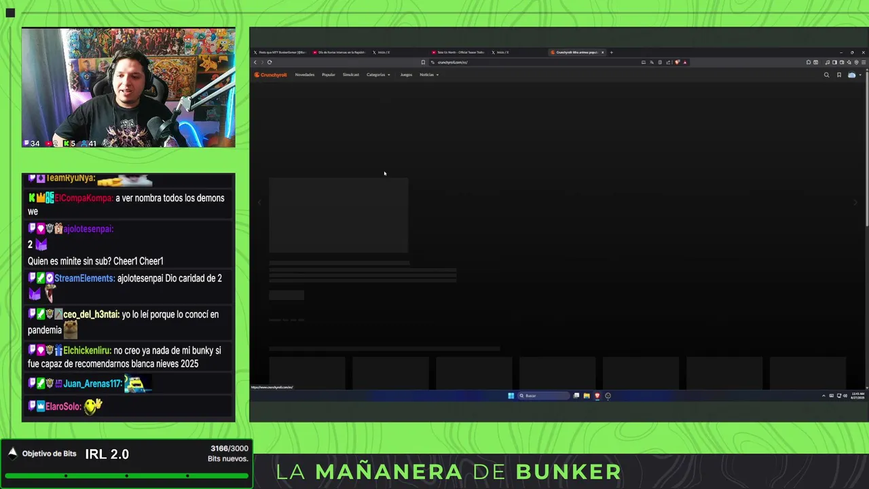Click the ajolotesenpai username above Cheer1 message

point(88,229)
